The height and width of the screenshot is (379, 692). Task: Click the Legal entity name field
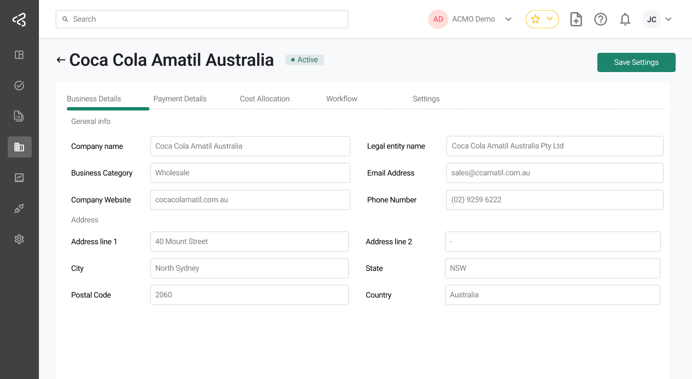555,146
